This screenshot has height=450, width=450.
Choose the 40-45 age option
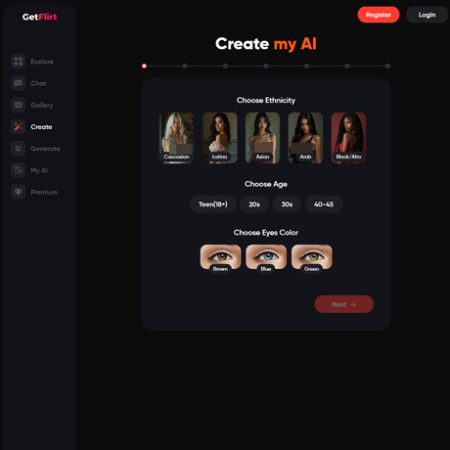[x=324, y=204]
